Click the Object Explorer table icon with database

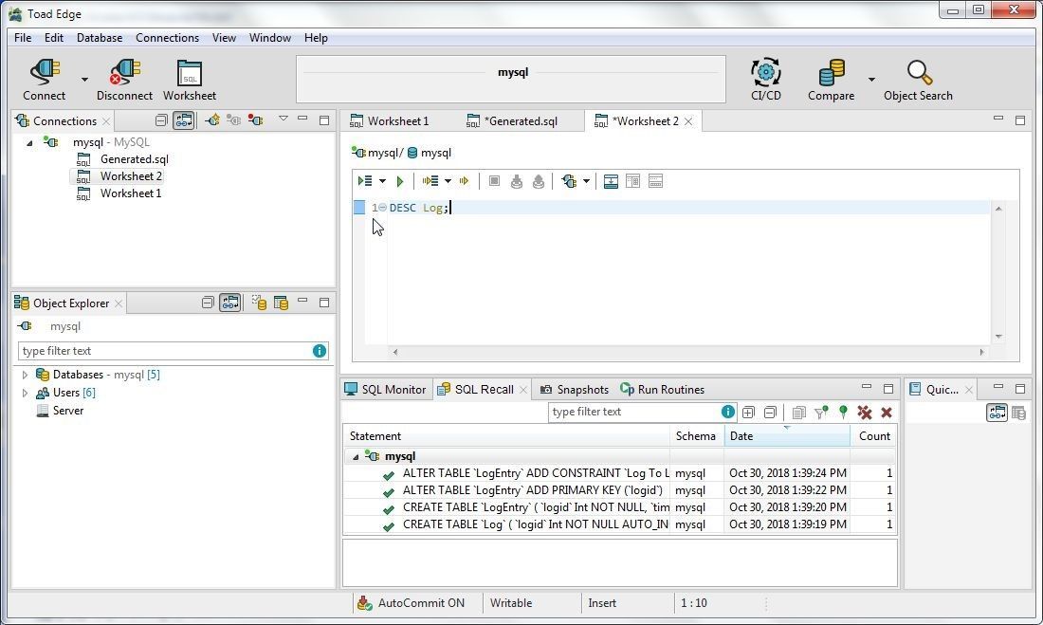pos(282,303)
